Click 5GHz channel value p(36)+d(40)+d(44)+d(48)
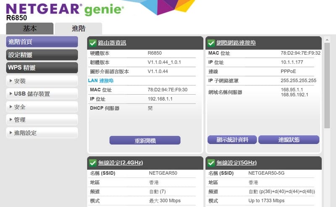Image resolution: width=336 pixels, height=207 pixels. point(287,191)
